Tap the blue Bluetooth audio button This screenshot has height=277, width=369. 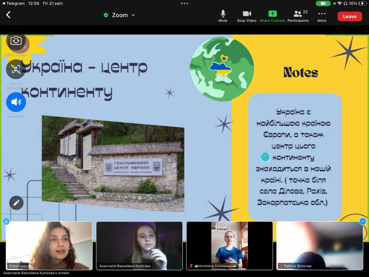pyautogui.click(x=16, y=102)
